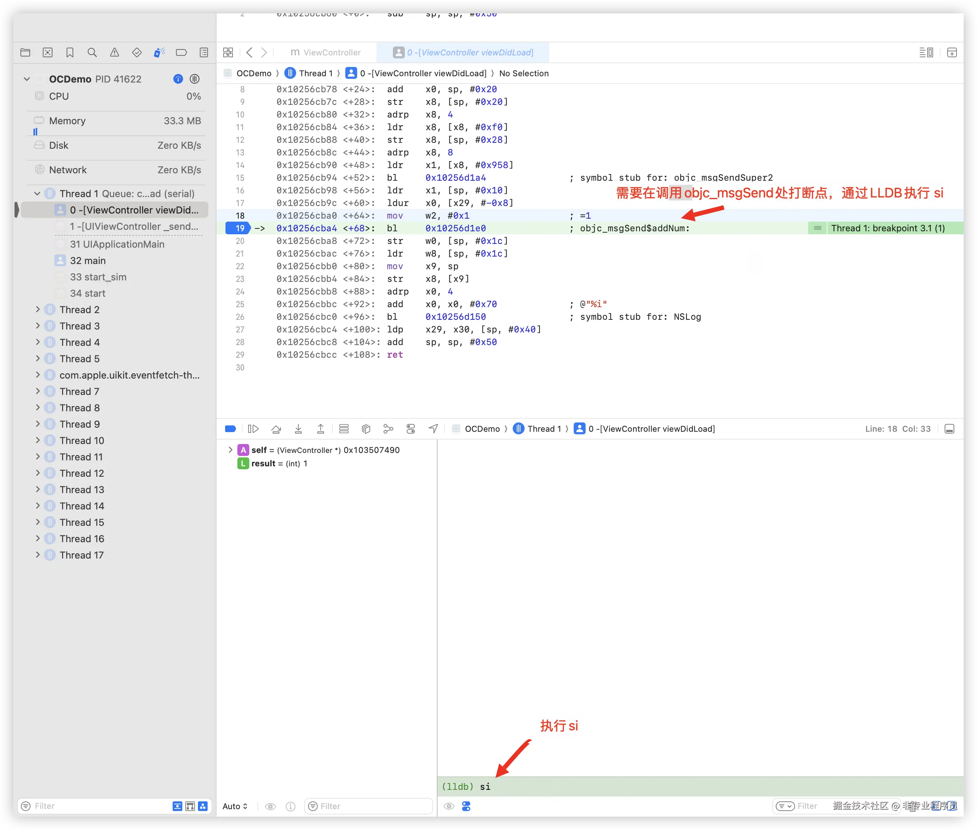Open the Find navigator magnifier icon
The width and height of the screenshot is (977, 830).
[92, 52]
